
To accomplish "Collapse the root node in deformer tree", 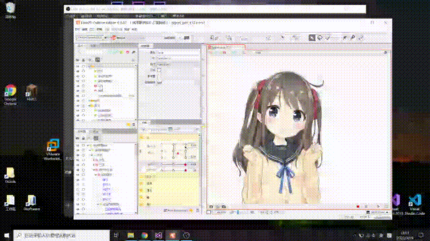I will pyautogui.click(x=87, y=145).
